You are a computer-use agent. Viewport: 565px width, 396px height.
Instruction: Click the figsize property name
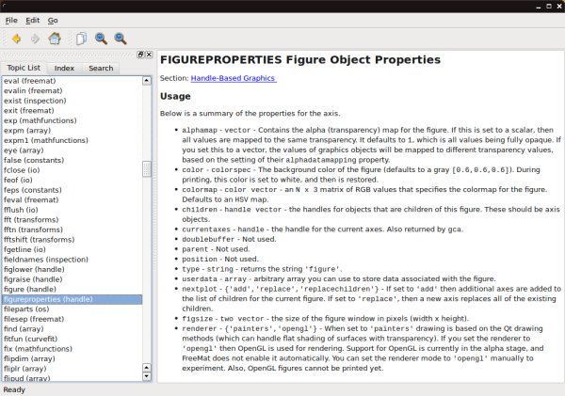tap(198, 319)
